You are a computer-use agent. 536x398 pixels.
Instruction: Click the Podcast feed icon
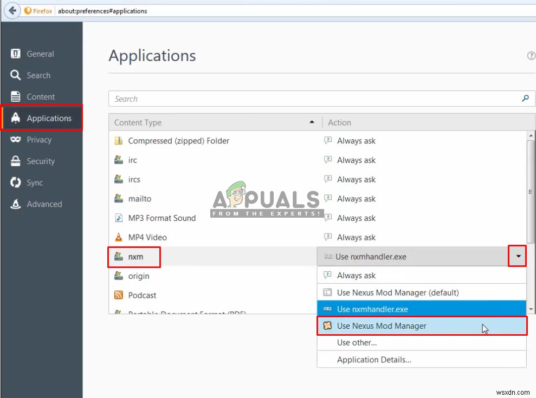119,295
